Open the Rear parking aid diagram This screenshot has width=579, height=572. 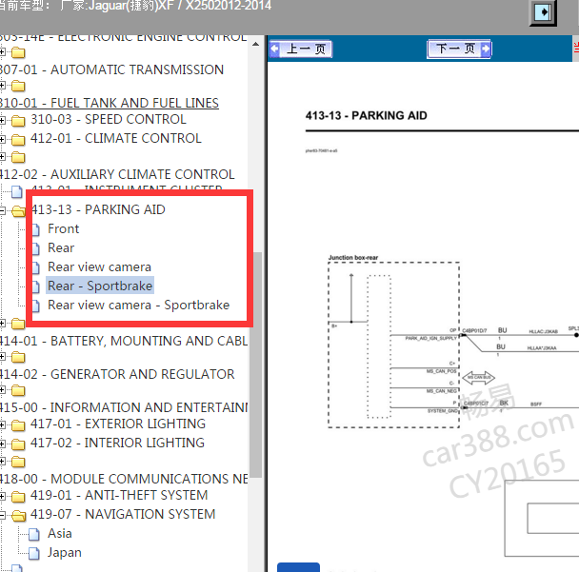point(61,248)
